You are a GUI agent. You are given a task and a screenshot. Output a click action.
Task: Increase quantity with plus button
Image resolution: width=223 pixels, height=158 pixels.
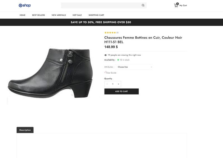118,84
